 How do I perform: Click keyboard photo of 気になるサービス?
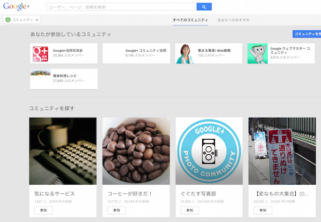tap(63, 151)
